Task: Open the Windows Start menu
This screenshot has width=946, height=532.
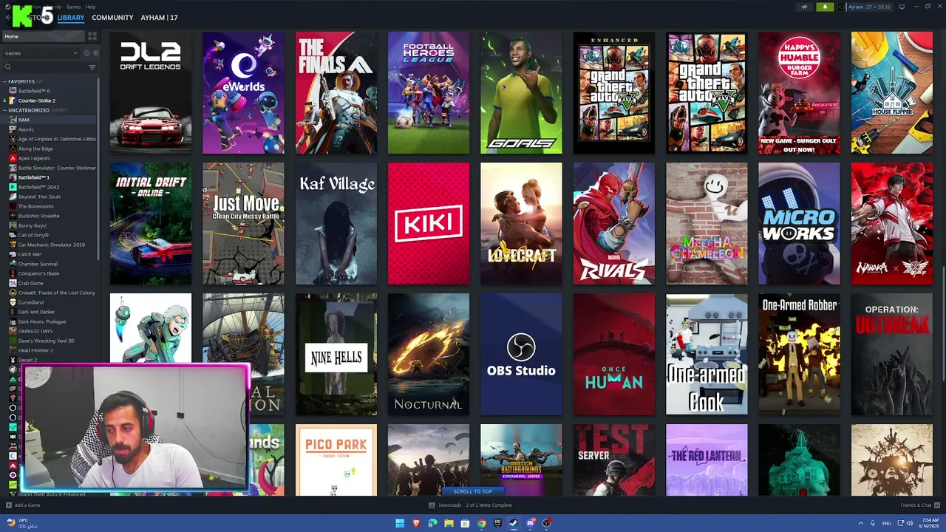Action: click(x=400, y=523)
